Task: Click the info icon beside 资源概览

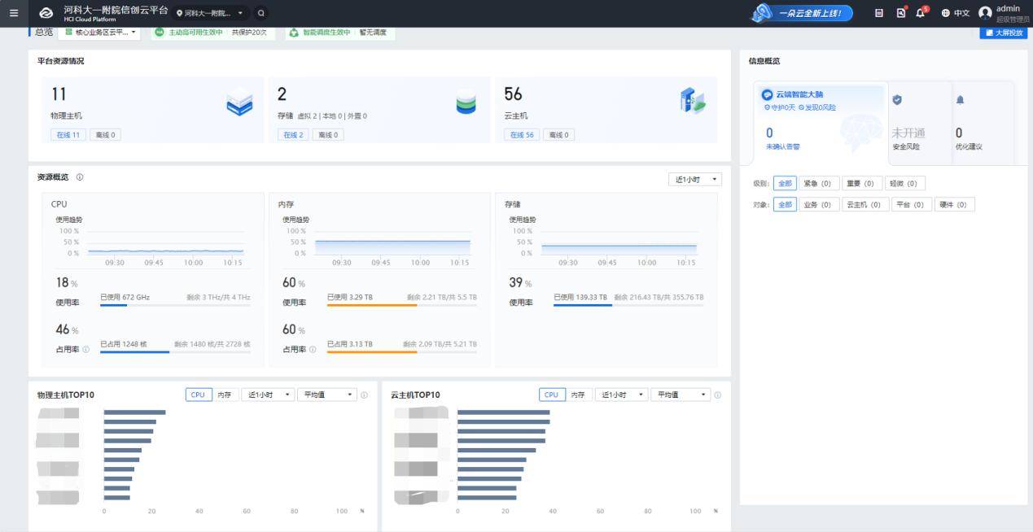Action: pos(80,177)
